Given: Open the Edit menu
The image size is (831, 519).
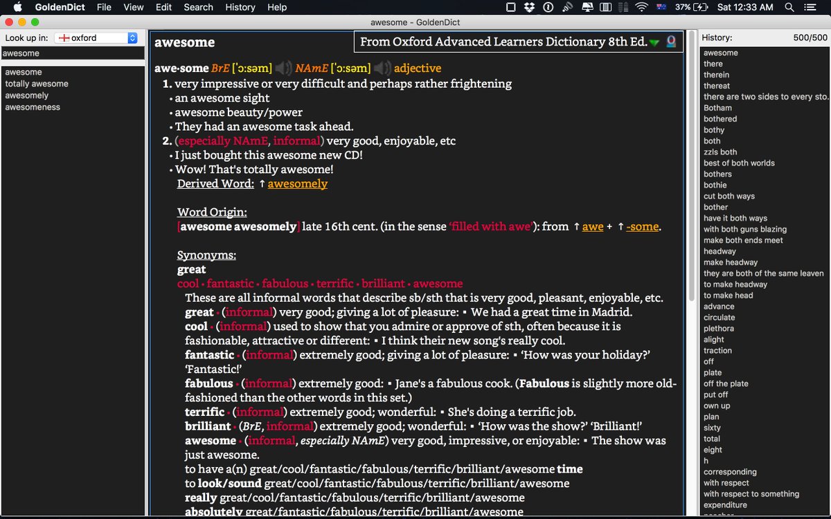Looking at the screenshot, I should pos(163,7).
